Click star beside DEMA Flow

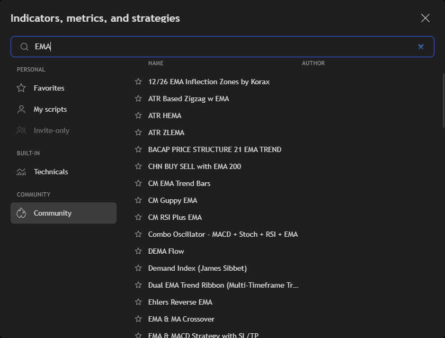click(138, 251)
